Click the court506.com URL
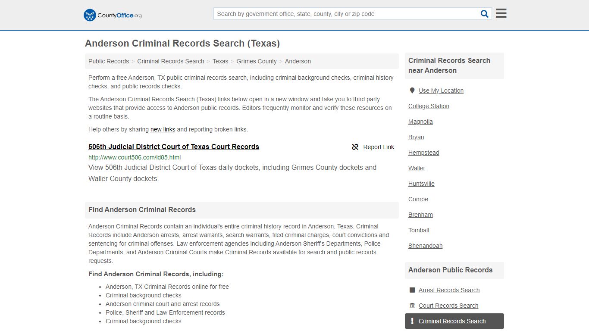The height and width of the screenshot is (331, 589). click(135, 157)
